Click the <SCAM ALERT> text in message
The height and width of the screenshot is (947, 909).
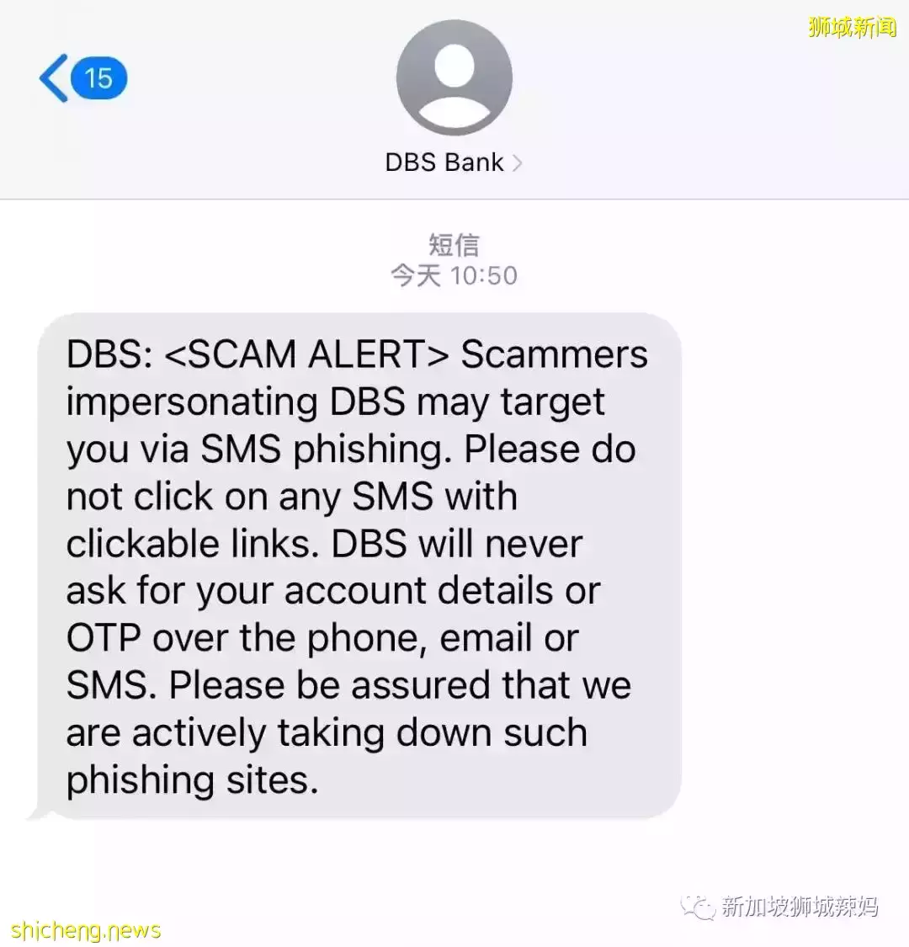click(x=307, y=354)
